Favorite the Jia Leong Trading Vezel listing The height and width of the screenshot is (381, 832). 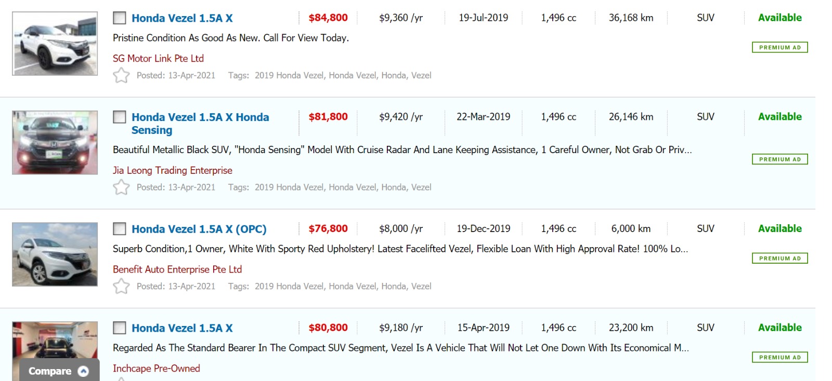click(121, 187)
